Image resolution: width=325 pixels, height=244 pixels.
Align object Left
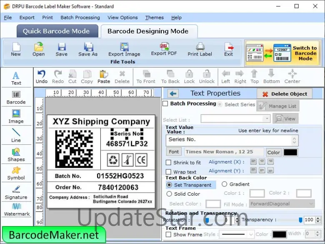tap(225, 77)
